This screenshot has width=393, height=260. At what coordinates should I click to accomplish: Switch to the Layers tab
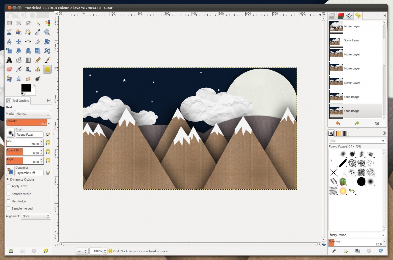click(x=332, y=16)
